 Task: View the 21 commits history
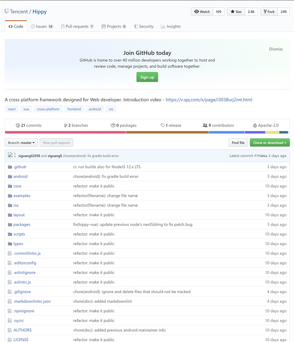click(x=29, y=125)
